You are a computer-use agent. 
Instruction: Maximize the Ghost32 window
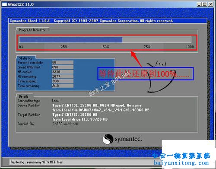coord(204,4)
